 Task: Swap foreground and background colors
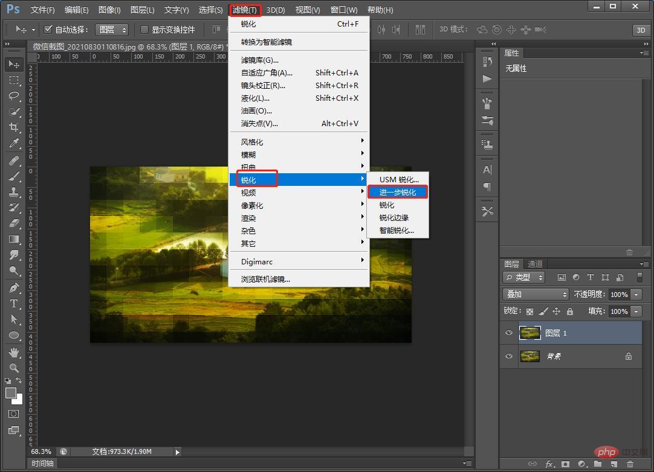coord(19,380)
